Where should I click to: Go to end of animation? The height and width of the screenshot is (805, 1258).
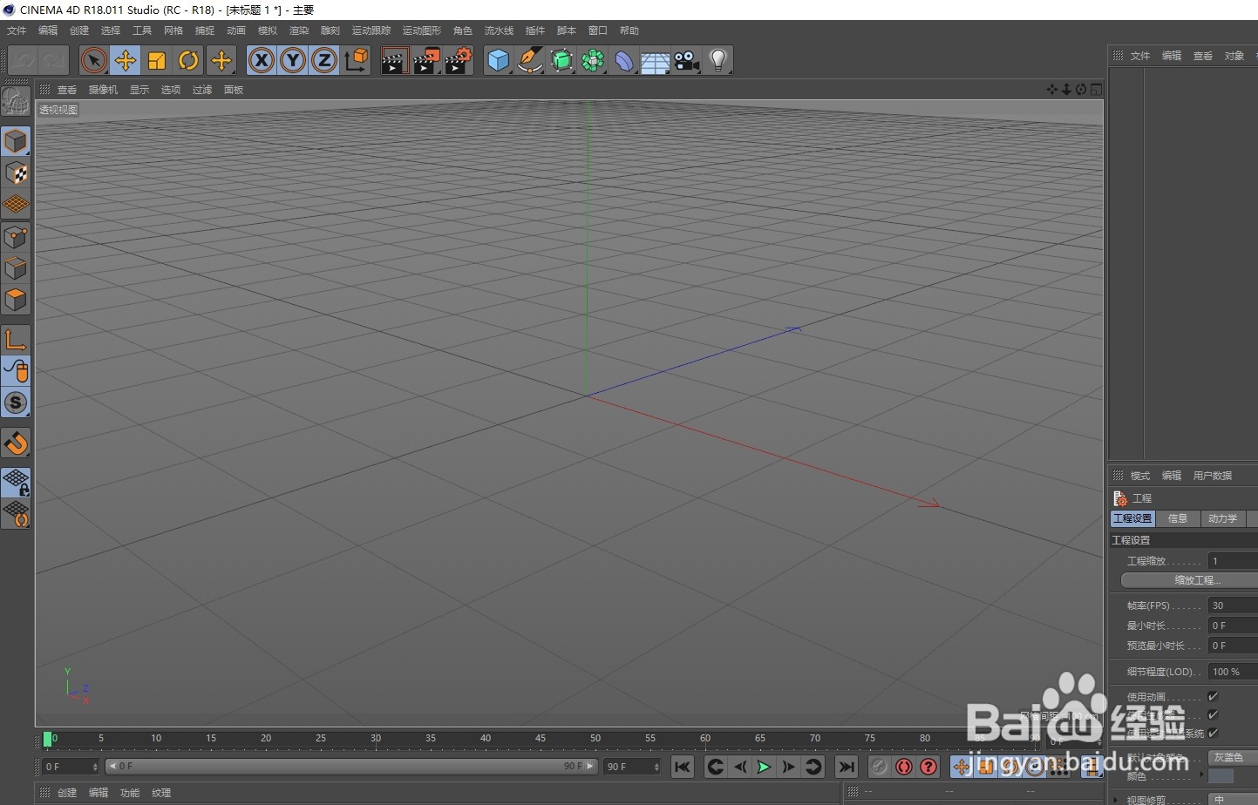pyautogui.click(x=846, y=767)
